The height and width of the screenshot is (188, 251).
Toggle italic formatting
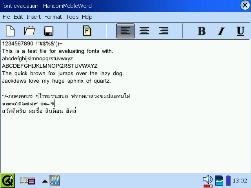pos(221,31)
